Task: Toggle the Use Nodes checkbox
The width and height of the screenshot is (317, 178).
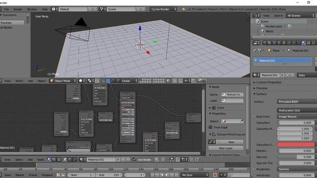Action: [134, 159]
